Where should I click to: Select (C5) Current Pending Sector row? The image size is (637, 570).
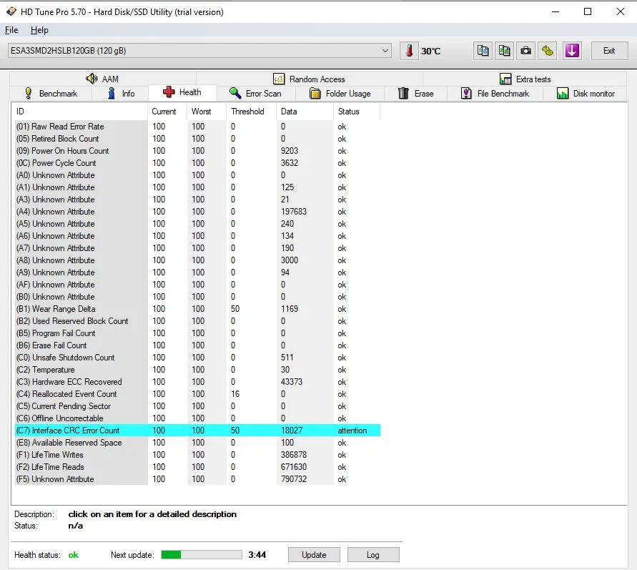click(x=197, y=406)
